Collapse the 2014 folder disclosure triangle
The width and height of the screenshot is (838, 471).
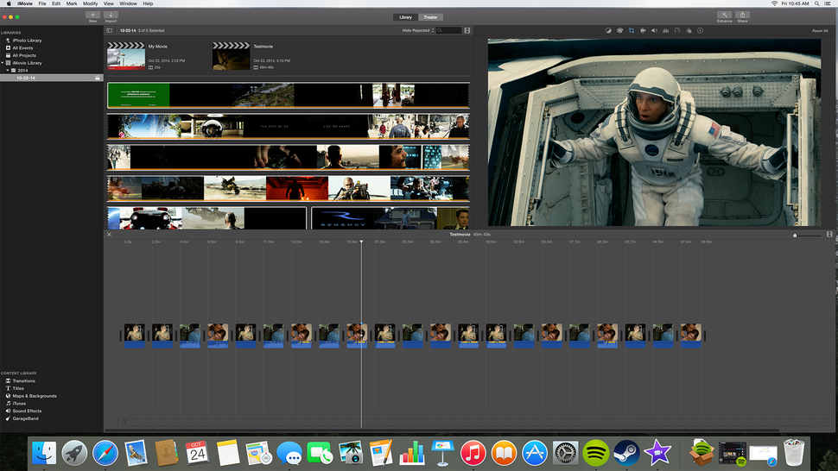tap(8, 71)
